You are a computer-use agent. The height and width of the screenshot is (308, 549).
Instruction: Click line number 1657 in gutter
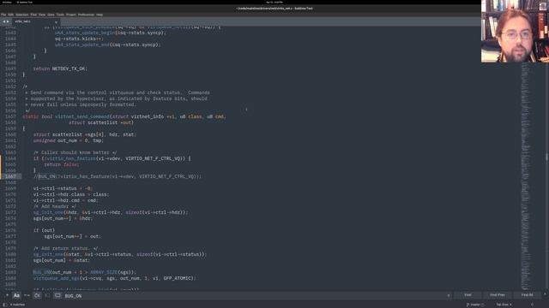[10, 116]
